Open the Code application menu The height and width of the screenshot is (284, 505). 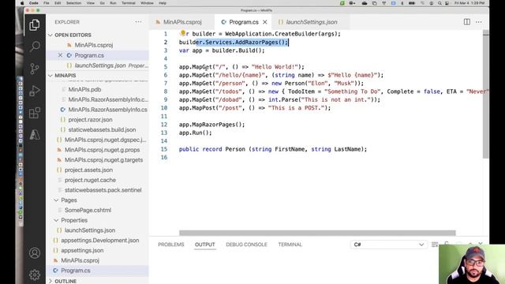(x=33, y=3)
